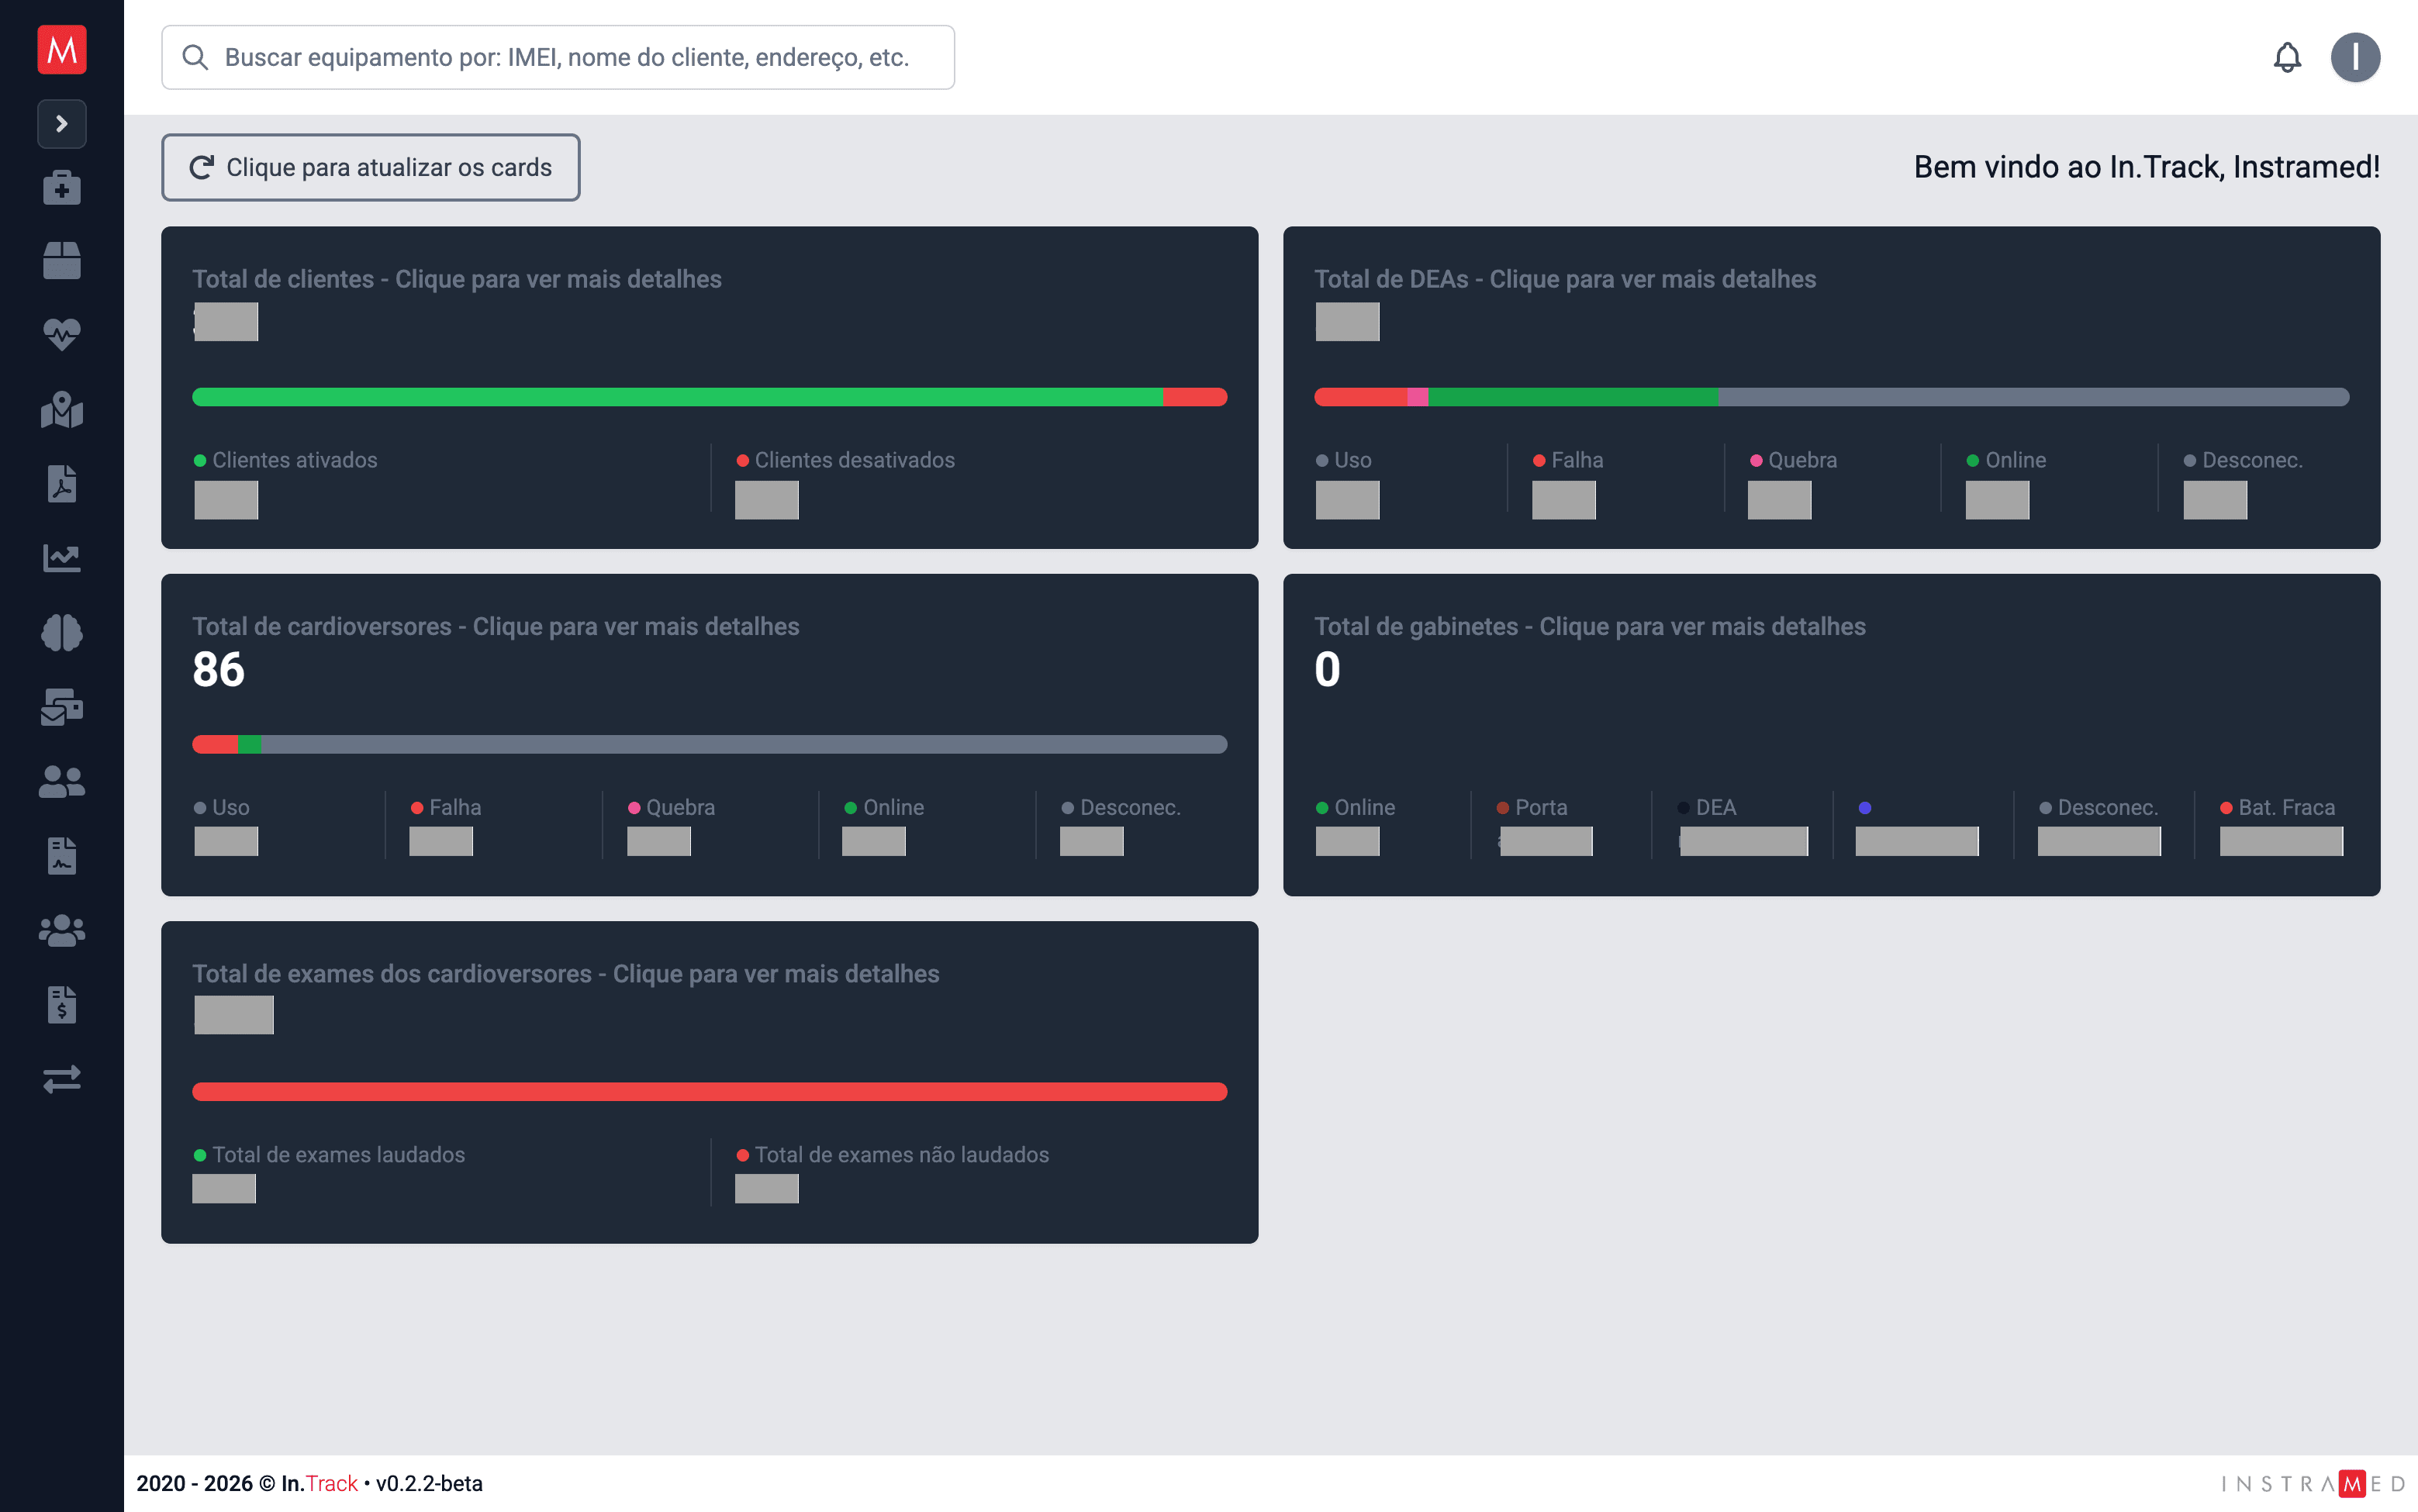
Task: Open the user avatar profile menu
Action: (x=2355, y=57)
